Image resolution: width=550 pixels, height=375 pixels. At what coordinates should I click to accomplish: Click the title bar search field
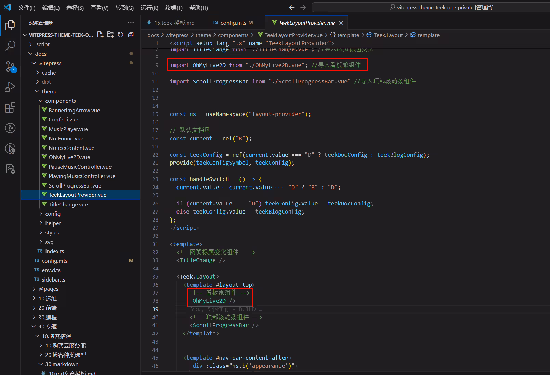pos(431,7)
